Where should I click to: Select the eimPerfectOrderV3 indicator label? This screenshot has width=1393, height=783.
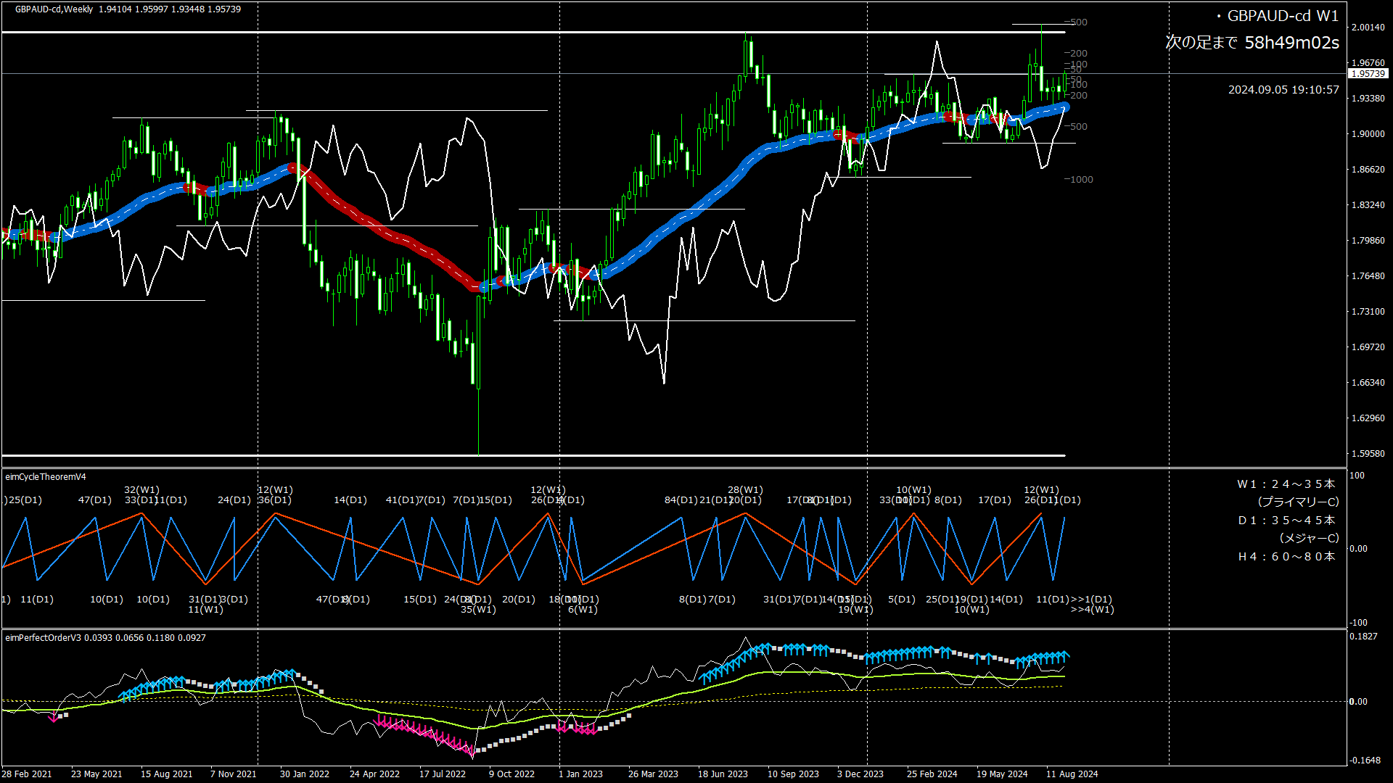pos(43,638)
